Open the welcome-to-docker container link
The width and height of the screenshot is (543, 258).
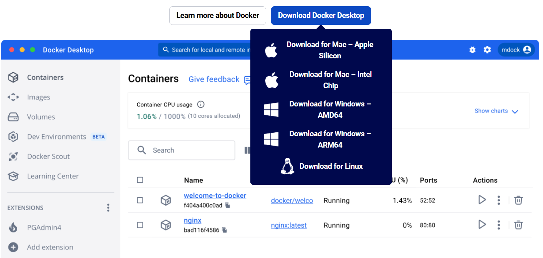click(215, 196)
